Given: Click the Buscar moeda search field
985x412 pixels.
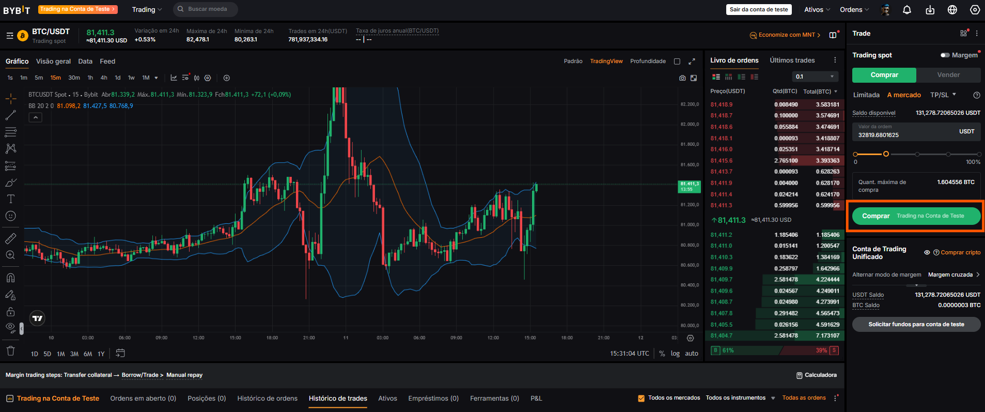Looking at the screenshot, I should pyautogui.click(x=205, y=9).
